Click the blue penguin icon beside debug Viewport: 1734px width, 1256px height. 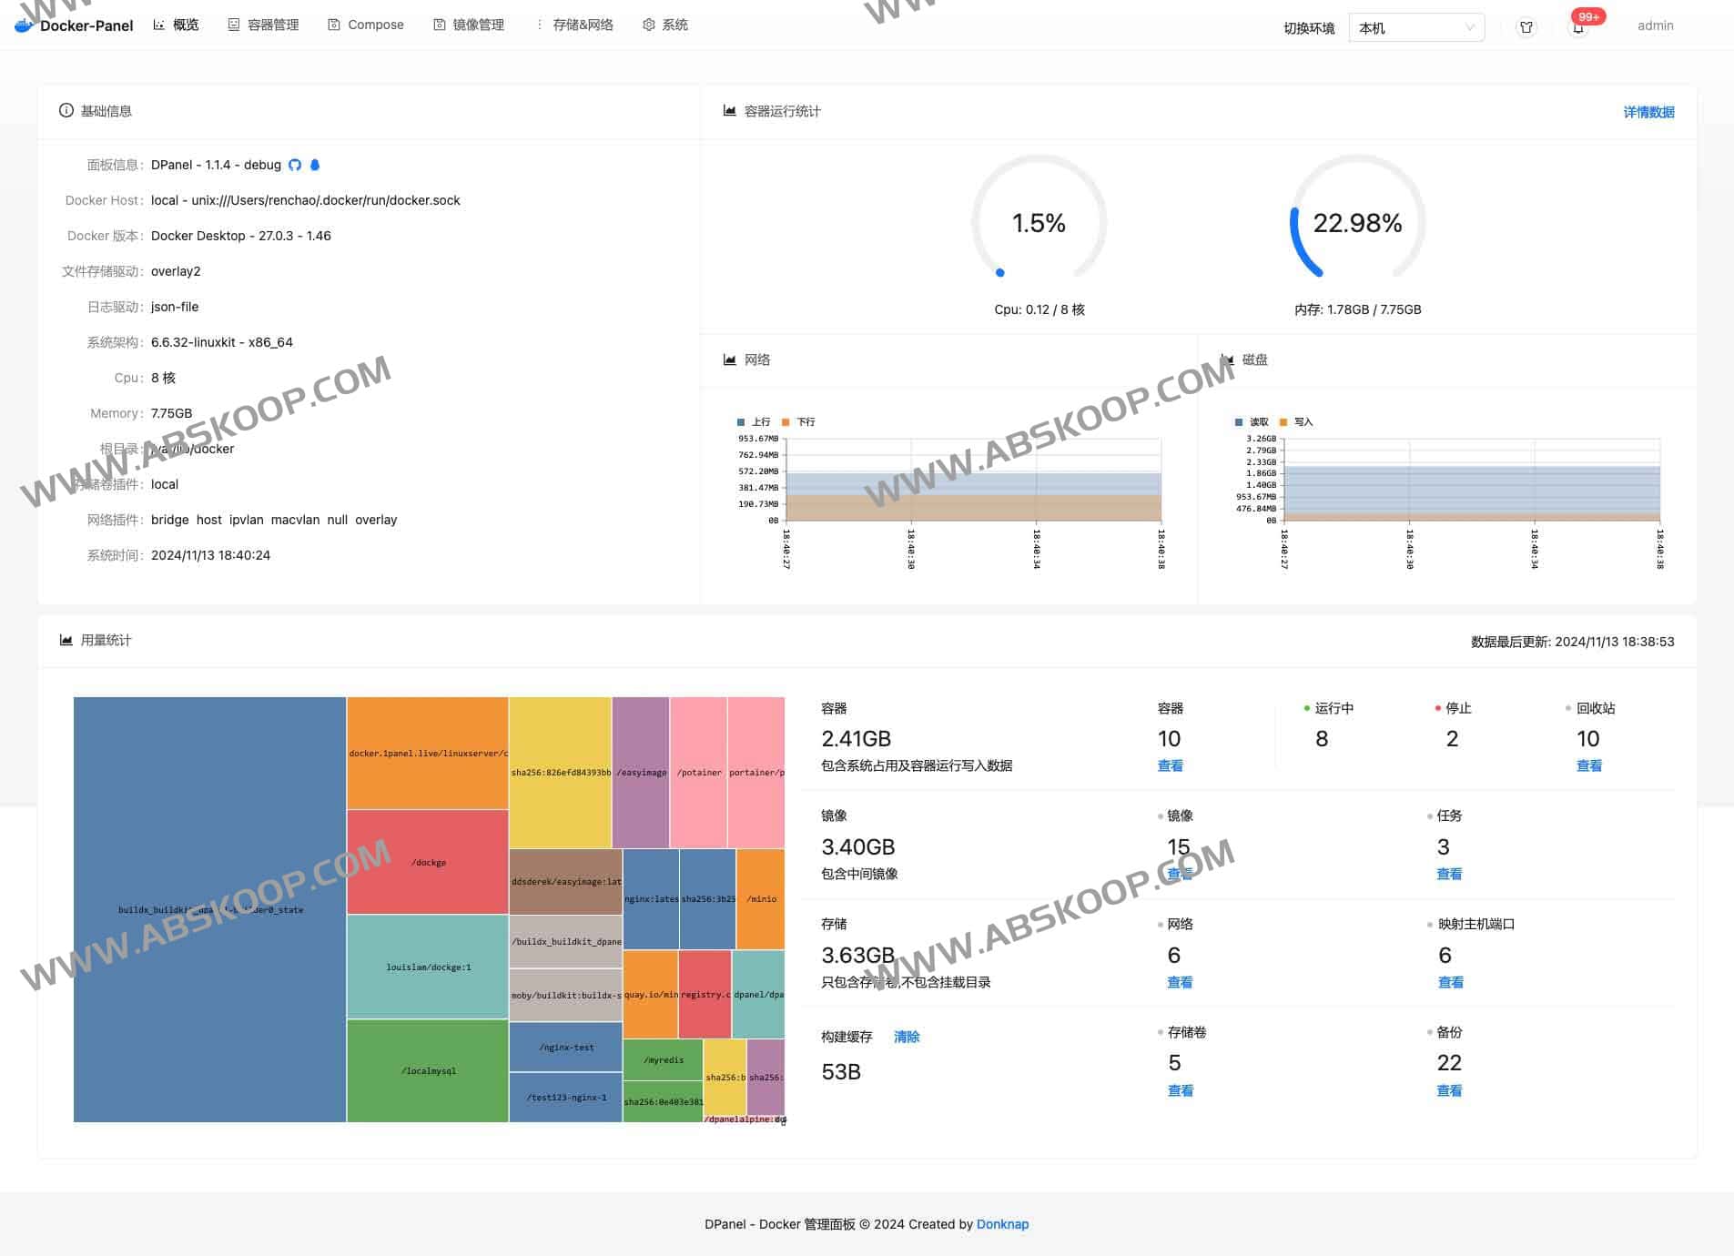pos(315,165)
